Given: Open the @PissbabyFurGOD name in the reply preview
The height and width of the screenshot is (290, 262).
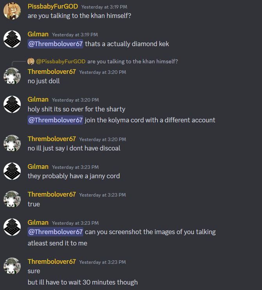Looking at the screenshot, I should pyautogui.click(x=61, y=61).
